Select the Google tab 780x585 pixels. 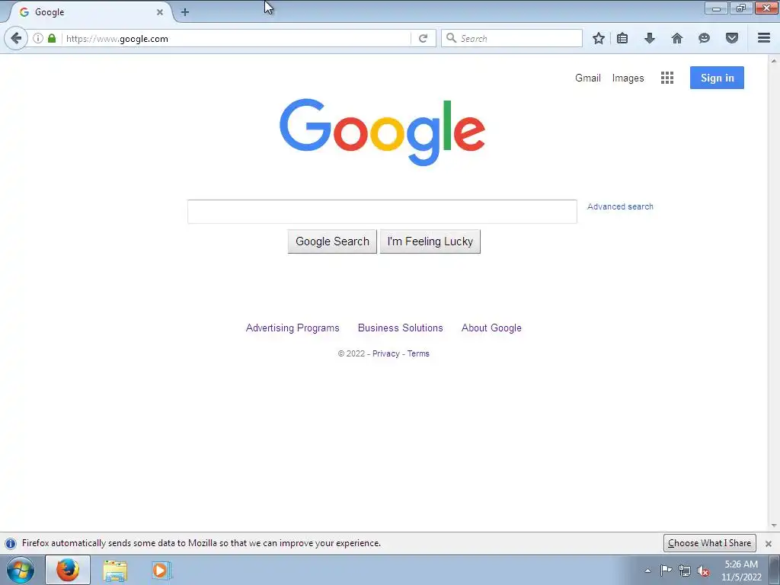(x=90, y=12)
